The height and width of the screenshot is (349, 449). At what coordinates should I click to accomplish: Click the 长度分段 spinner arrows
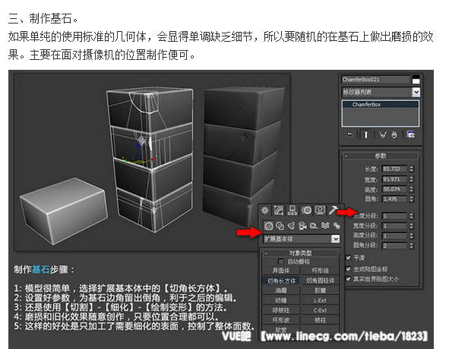[x=411, y=215]
